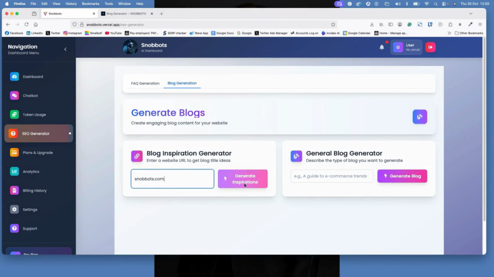Switch to the FAQ Generation tab
Screen dimensions: 494x277
point(145,83)
